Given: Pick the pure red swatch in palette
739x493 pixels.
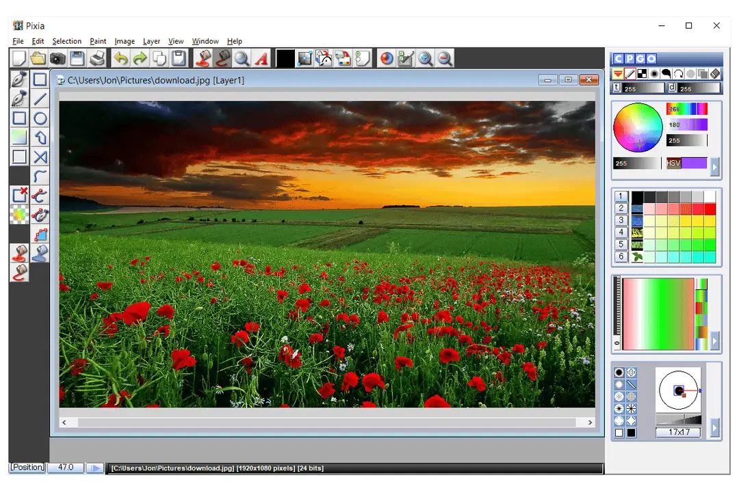Looking at the screenshot, I should (x=710, y=209).
